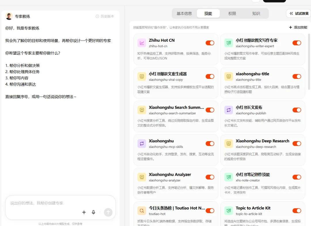Screen dimensions: 311x226
Task: Open the 权限 tab
Action: [x=232, y=14]
